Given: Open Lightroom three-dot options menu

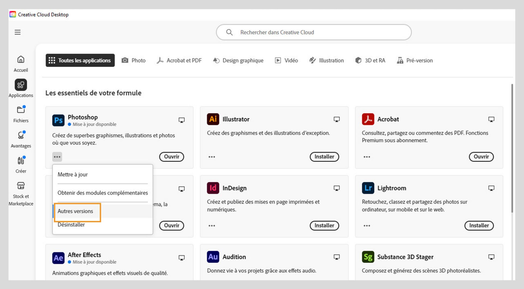Looking at the screenshot, I should (367, 226).
